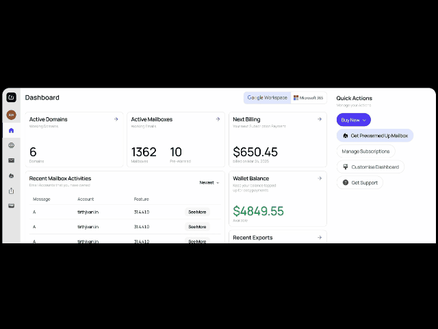Switch to the Google Workspace tab
The image size is (438, 329).
(x=268, y=98)
